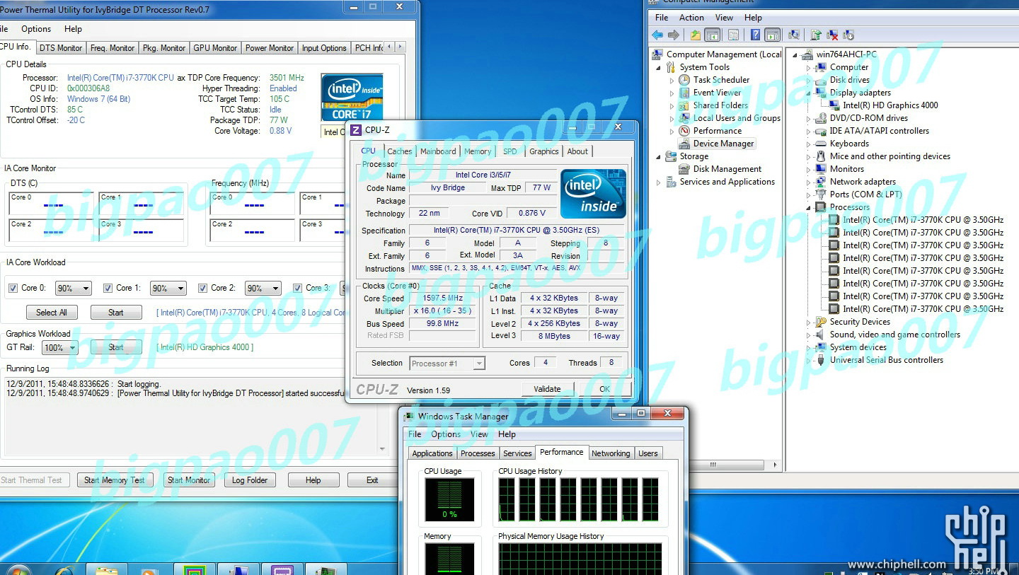Screen dimensions: 1019x575
Task: Toggle the Core 0 workload checkbox
Action: click(x=13, y=288)
